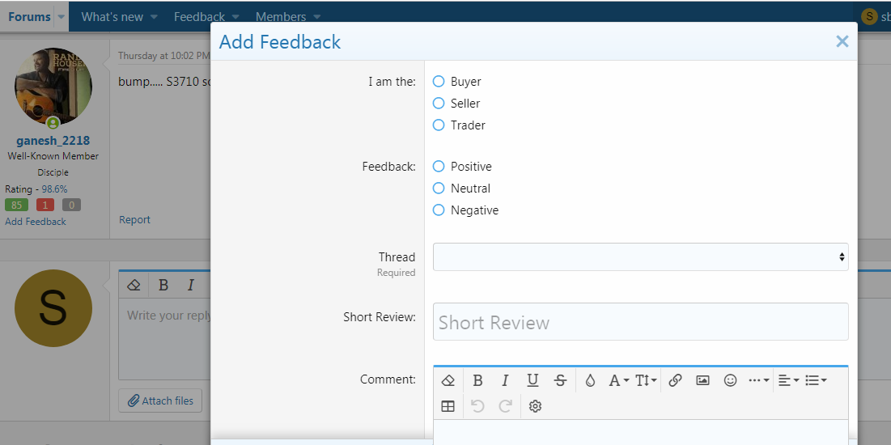This screenshot has height=445, width=891.
Task: Toggle Bold in the Comment editor toolbar
Action: click(478, 380)
